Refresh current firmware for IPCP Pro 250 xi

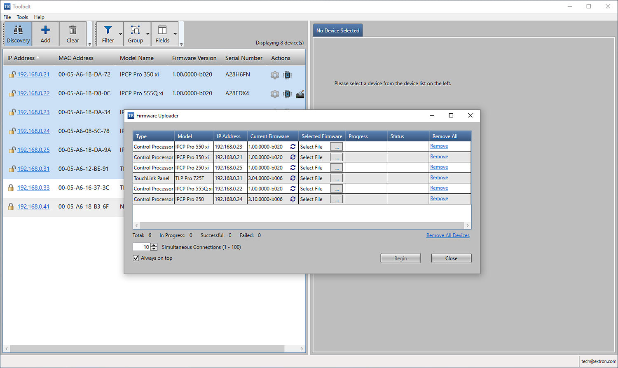pyautogui.click(x=293, y=168)
